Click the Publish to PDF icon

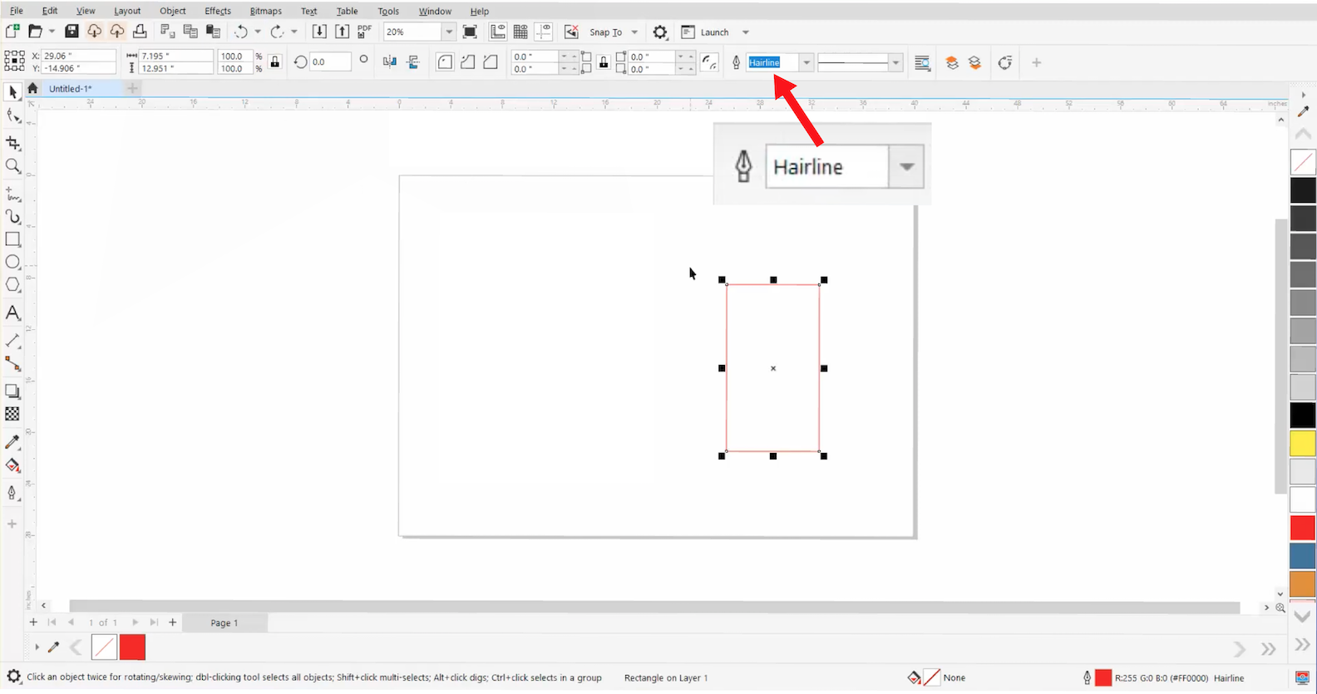(364, 32)
